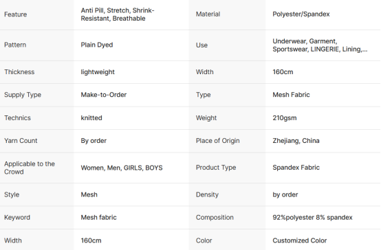Image resolution: width=381 pixels, height=250 pixels.
Task: Click the Women, Men, GIRLS, BOYS value
Action: tap(122, 168)
